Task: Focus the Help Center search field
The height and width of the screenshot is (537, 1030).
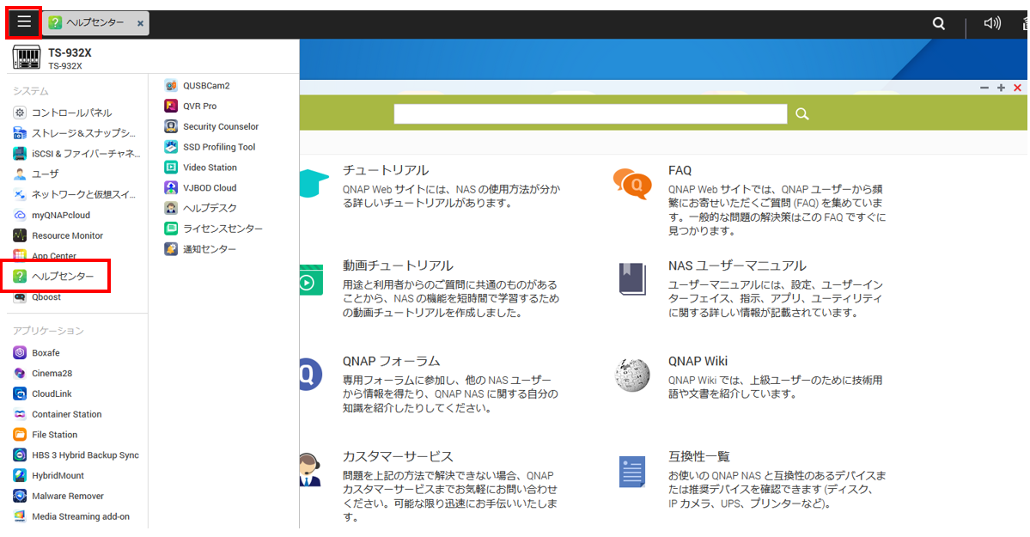Action: click(590, 113)
